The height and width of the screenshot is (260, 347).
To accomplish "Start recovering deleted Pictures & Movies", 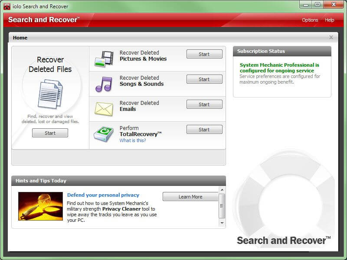I will pyautogui.click(x=204, y=54).
